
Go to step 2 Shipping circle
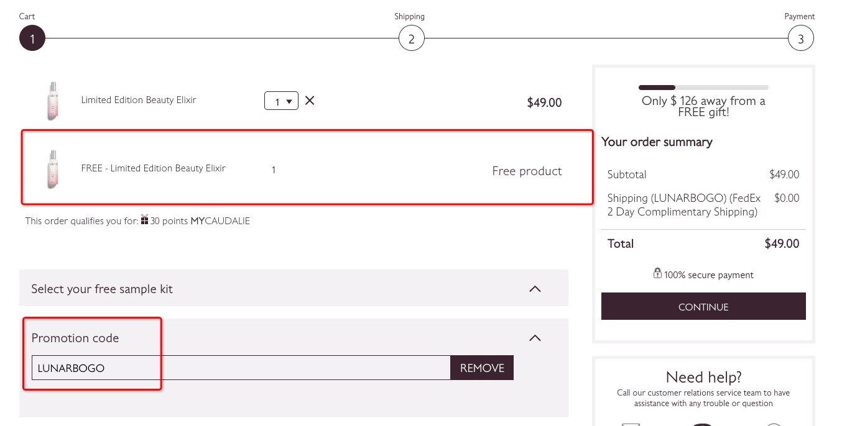(x=411, y=39)
